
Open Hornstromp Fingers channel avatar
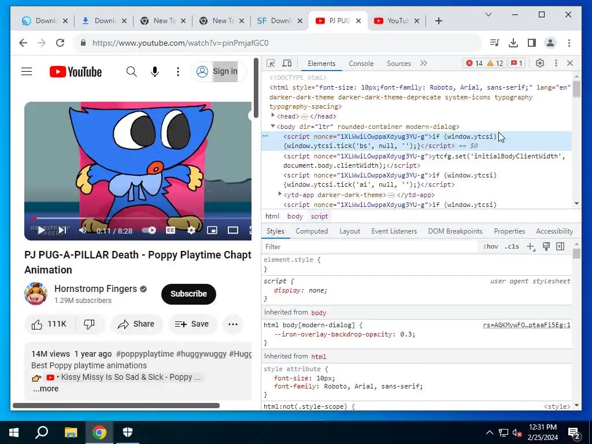tap(35, 293)
